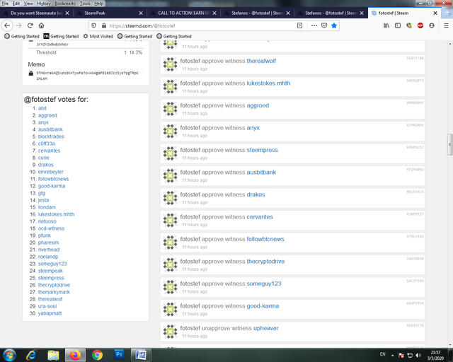Open the File menu
453x362 pixels.
pos(6,4)
